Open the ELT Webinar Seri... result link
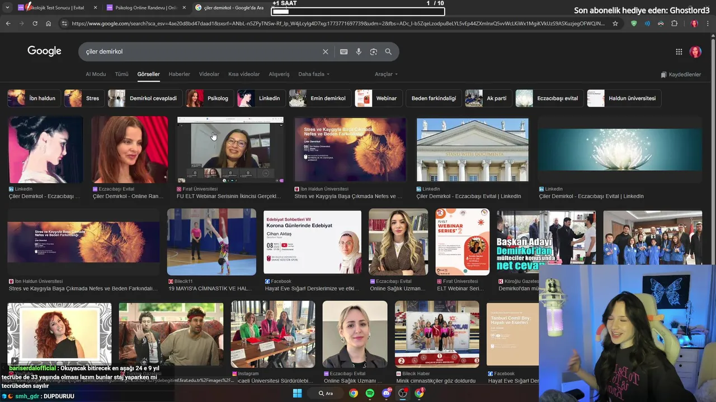 coord(460,289)
